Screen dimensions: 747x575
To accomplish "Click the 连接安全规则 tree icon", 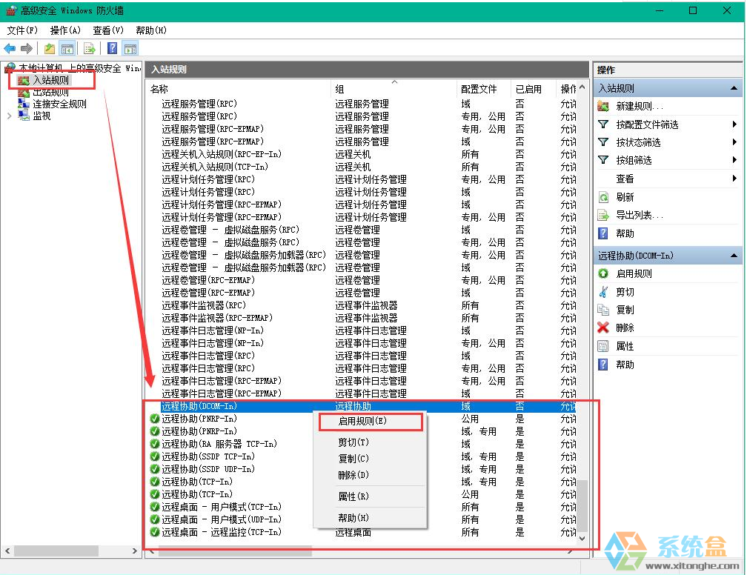I will (24, 104).
